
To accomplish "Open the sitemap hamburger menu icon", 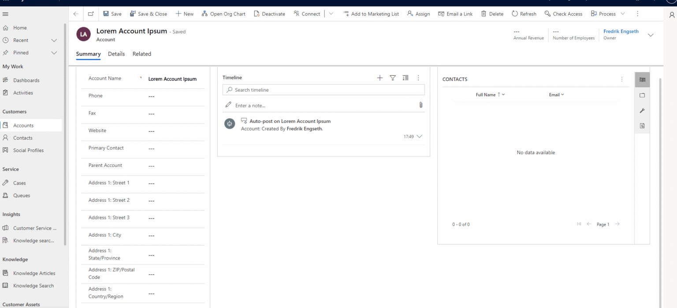I will (x=5, y=14).
